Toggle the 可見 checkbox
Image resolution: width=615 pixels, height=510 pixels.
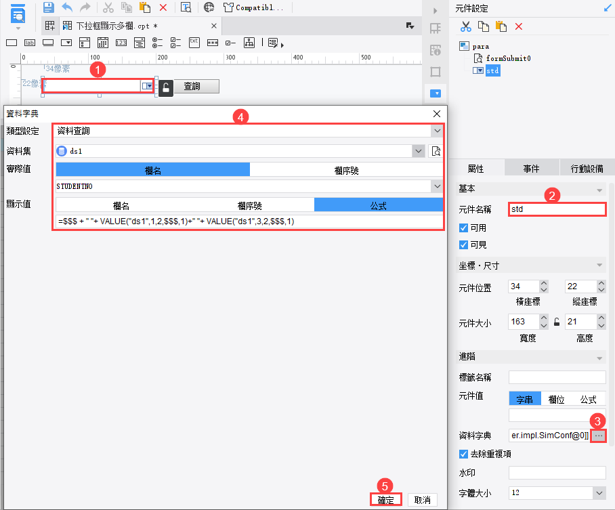click(463, 245)
